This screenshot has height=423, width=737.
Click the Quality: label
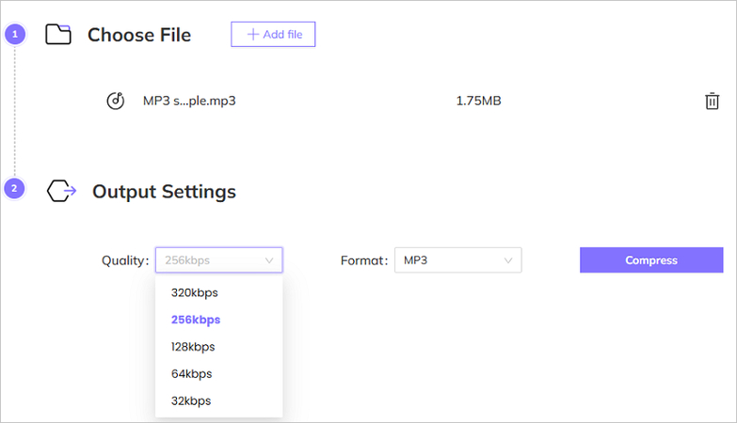125,260
